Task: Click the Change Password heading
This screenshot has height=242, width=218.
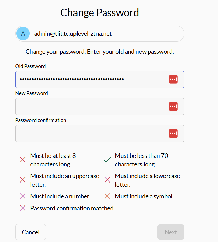Action: (100, 13)
